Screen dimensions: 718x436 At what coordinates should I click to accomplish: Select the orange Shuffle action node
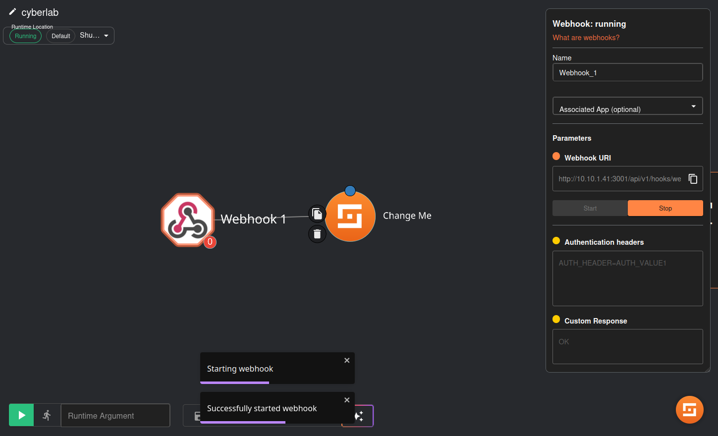click(x=350, y=217)
